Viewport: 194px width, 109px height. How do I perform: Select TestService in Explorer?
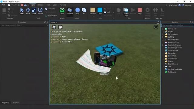point(172,72)
